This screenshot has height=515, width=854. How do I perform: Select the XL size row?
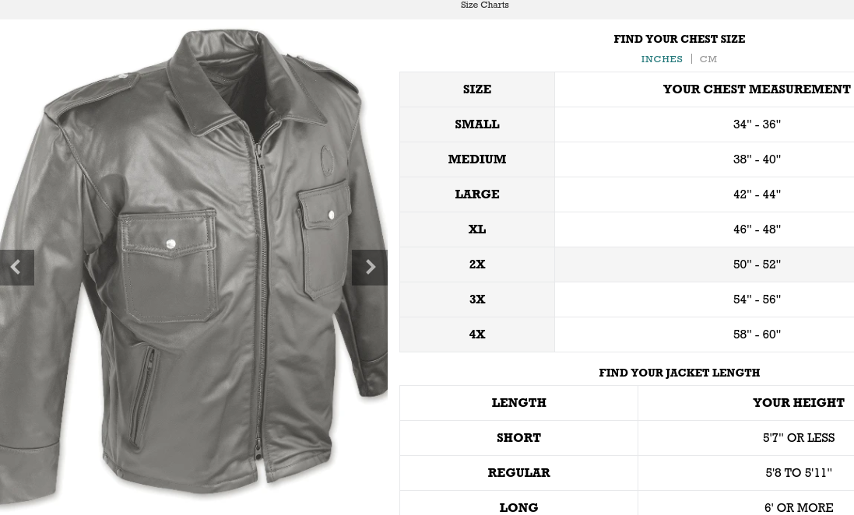[x=627, y=229]
